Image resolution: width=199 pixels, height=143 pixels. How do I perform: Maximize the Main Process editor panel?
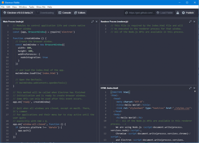[93, 22]
